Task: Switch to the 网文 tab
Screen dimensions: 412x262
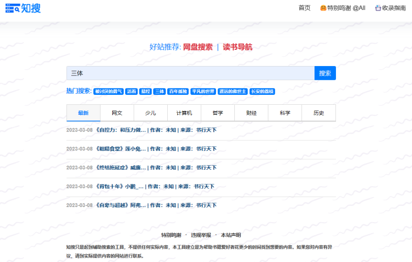Action: tap(117, 113)
